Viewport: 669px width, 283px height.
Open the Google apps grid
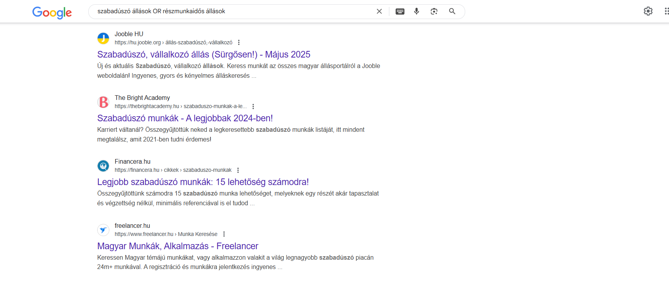point(666,11)
